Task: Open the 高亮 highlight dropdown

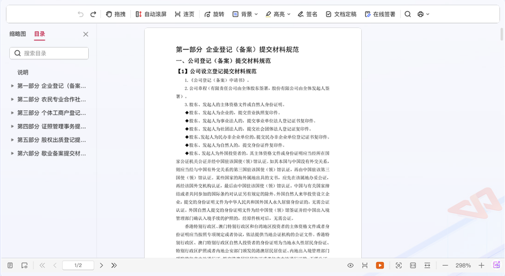Action: tap(278, 14)
